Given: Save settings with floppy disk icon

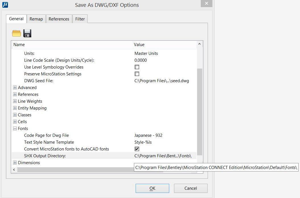Looking at the screenshot, I should pos(27,33).
